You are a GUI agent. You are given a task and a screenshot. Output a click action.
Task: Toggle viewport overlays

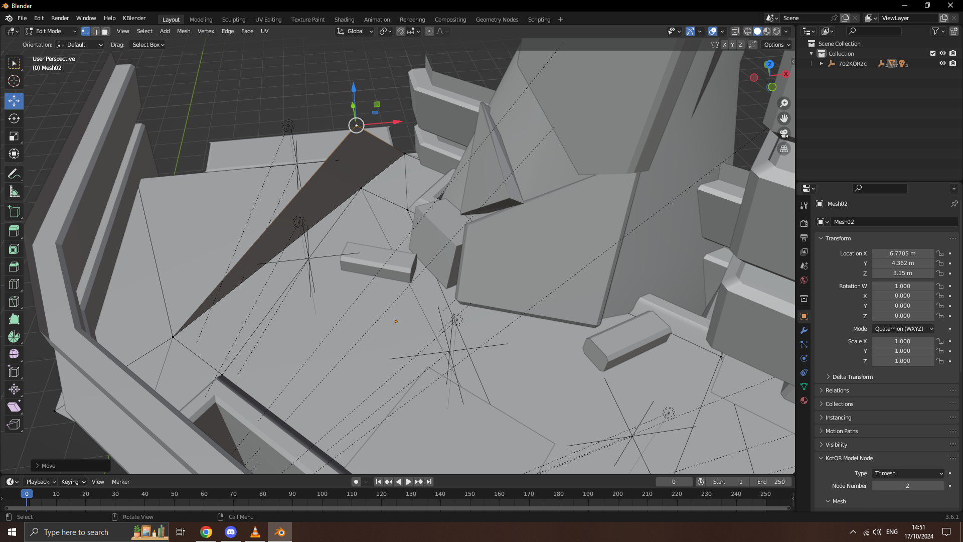713,31
